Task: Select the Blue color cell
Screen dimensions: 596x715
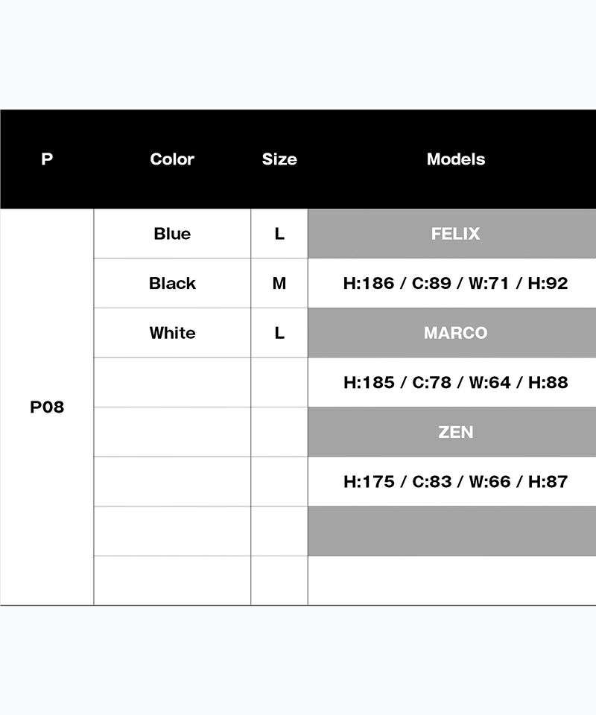Action: tap(172, 234)
